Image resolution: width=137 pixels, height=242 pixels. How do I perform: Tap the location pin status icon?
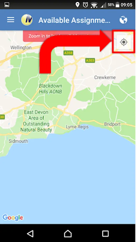77,5
